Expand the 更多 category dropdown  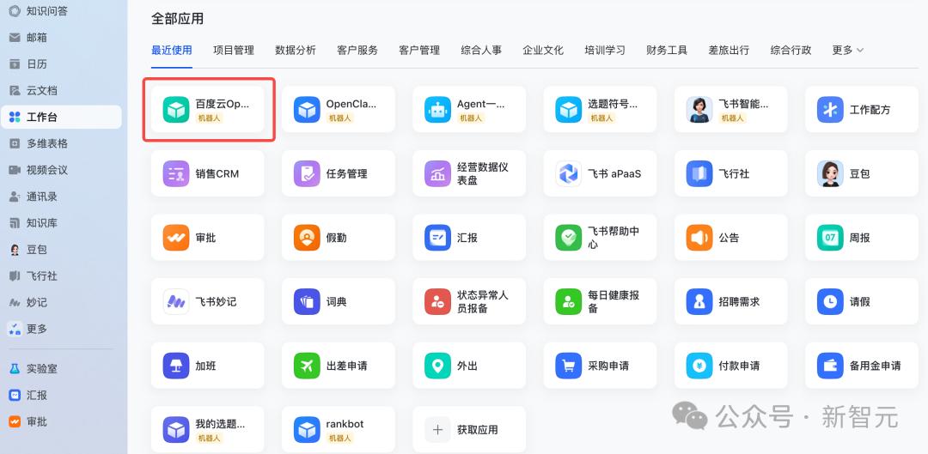coord(847,51)
